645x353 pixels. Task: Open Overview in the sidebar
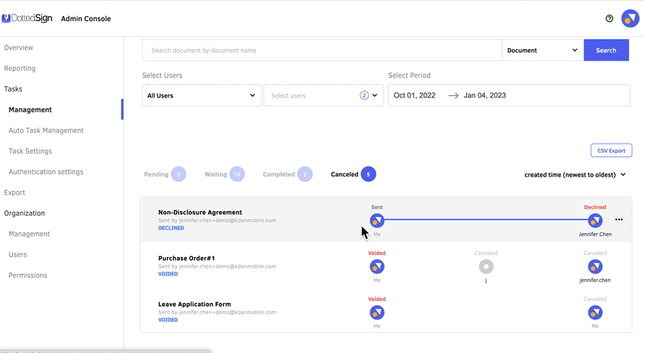tap(19, 48)
